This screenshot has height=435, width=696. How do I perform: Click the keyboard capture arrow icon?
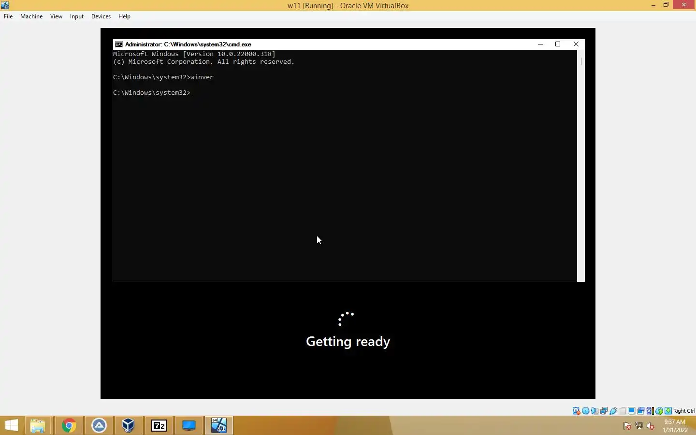[x=668, y=411]
